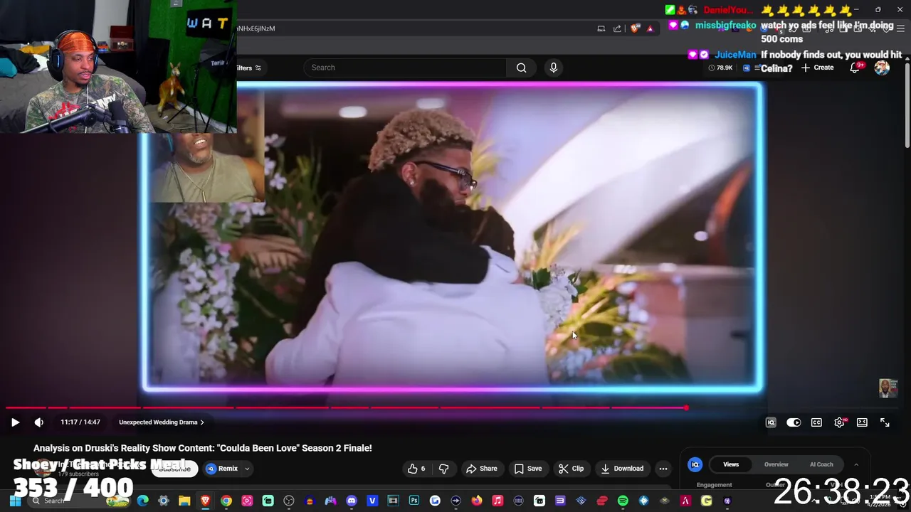Click the magnifying glass search button
This screenshot has width=911, height=512.
522,68
